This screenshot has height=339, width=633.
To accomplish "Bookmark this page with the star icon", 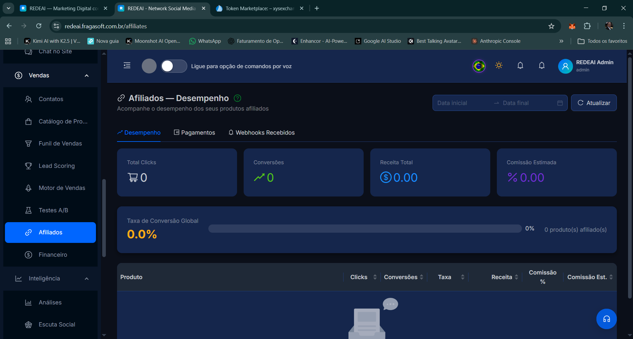I will (x=551, y=26).
